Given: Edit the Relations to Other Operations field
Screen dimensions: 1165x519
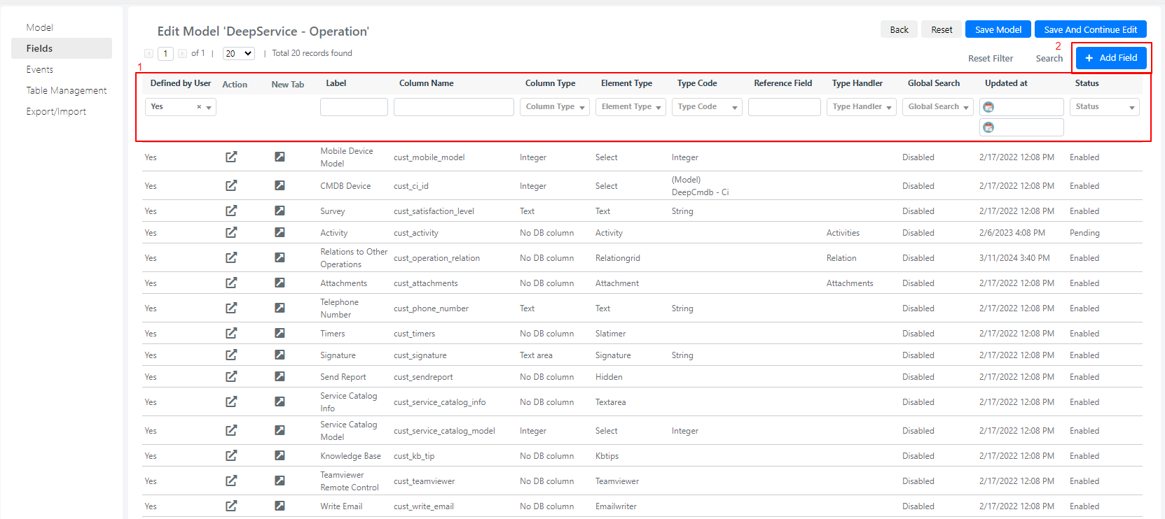Looking at the screenshot, I should pyautogui.click(x=231, y=257).
